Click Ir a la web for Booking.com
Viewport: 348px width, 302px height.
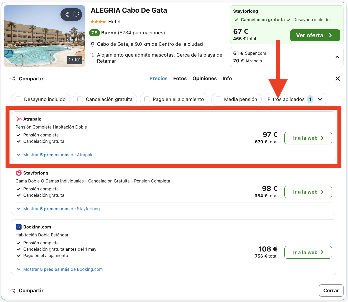[308, 253]
